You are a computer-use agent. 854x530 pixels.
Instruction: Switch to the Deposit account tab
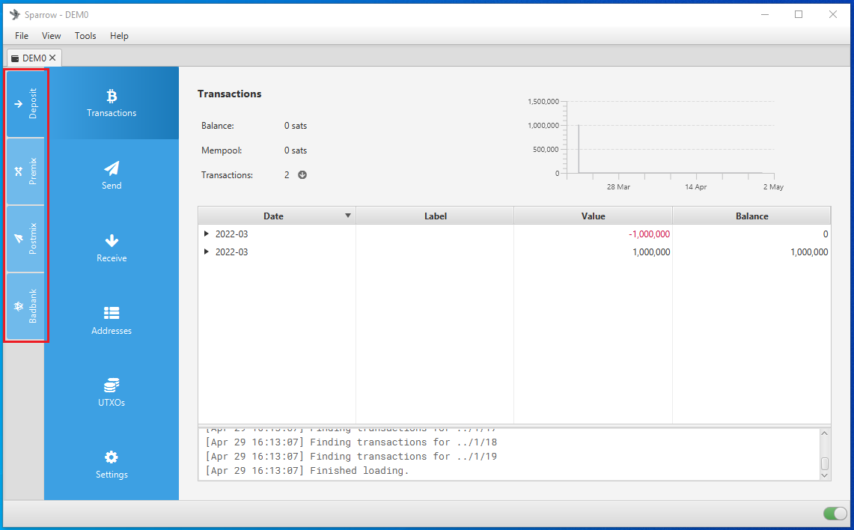(x=25, y=104)
